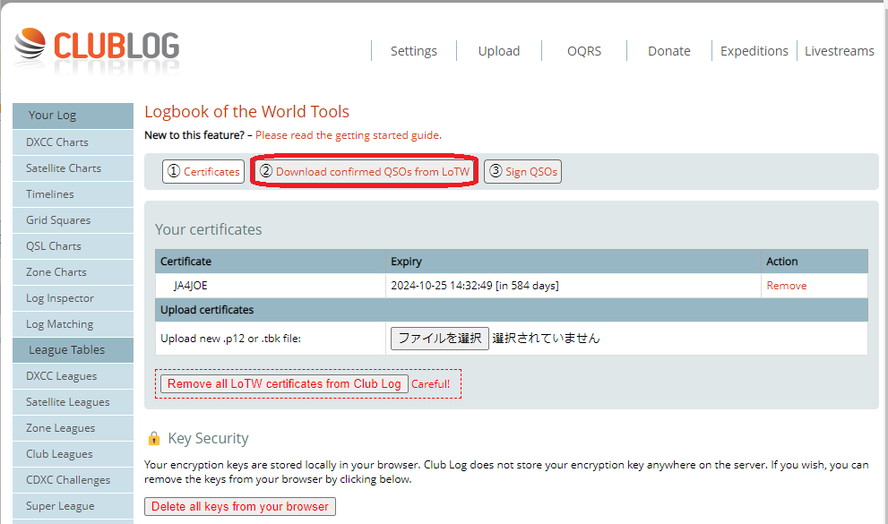Select the Your Log sidebar header

pos(73,116)
